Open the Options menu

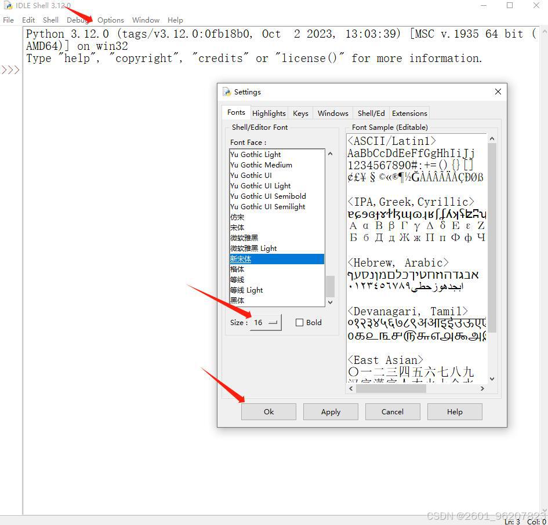tap(110, 20)
